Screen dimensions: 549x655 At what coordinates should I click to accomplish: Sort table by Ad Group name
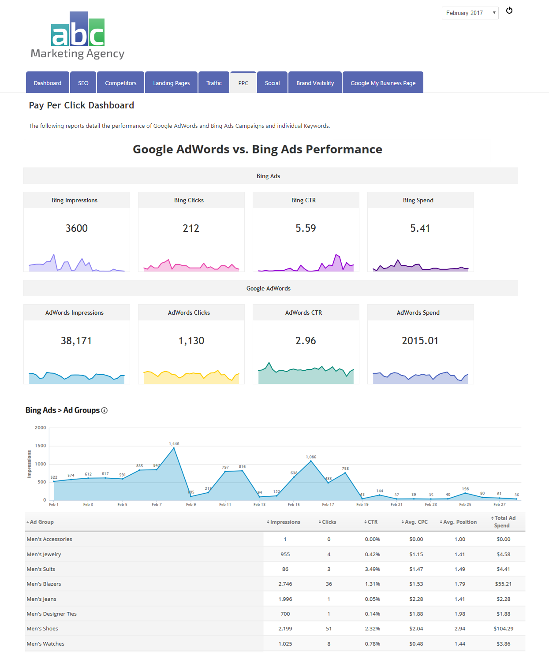[x=41, y=522]
